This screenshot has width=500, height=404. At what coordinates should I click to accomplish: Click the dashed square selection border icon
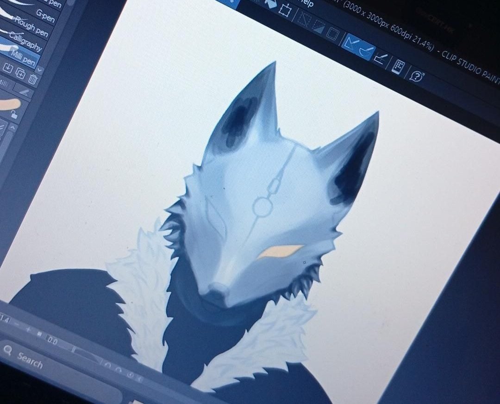333,33
